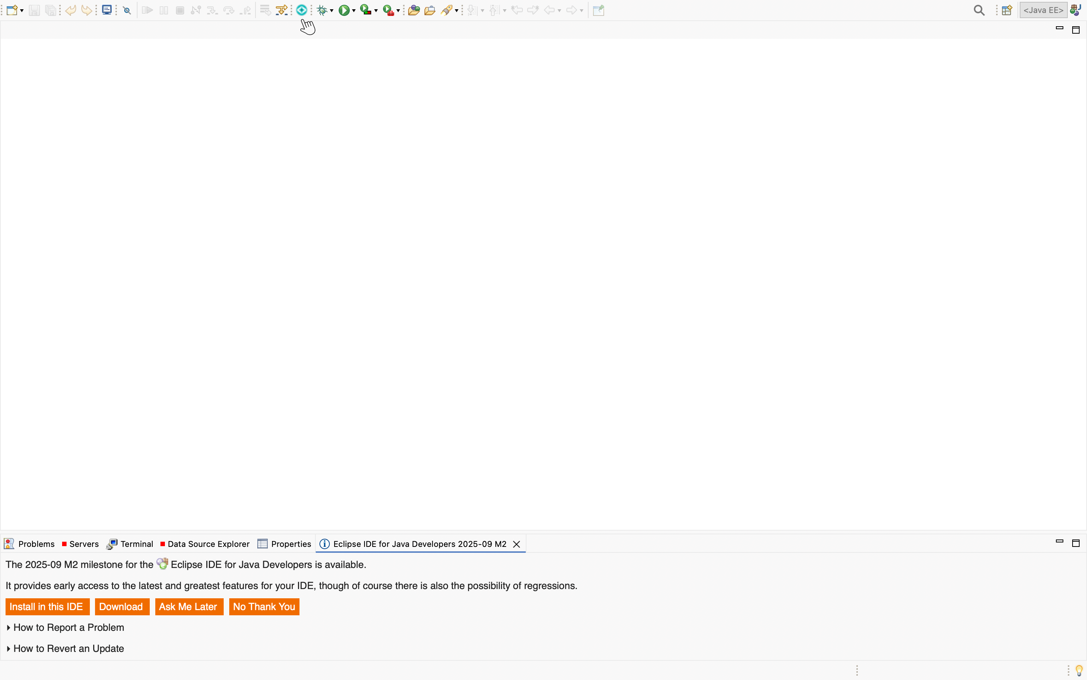Click the Disconnect debug icon
1087x680 pixels.
pyautogui.click(x=196, y=10)
